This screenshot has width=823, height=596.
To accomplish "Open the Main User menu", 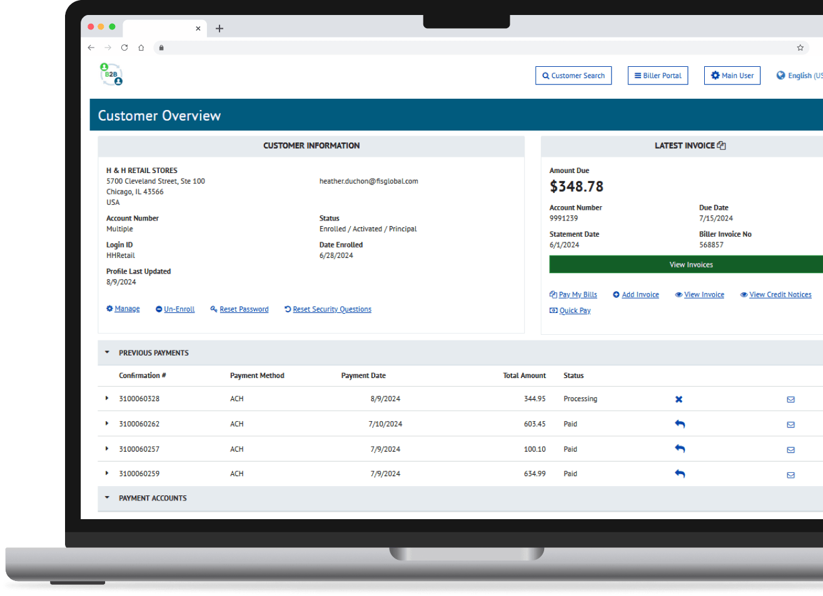I will [x=732, y=76].
